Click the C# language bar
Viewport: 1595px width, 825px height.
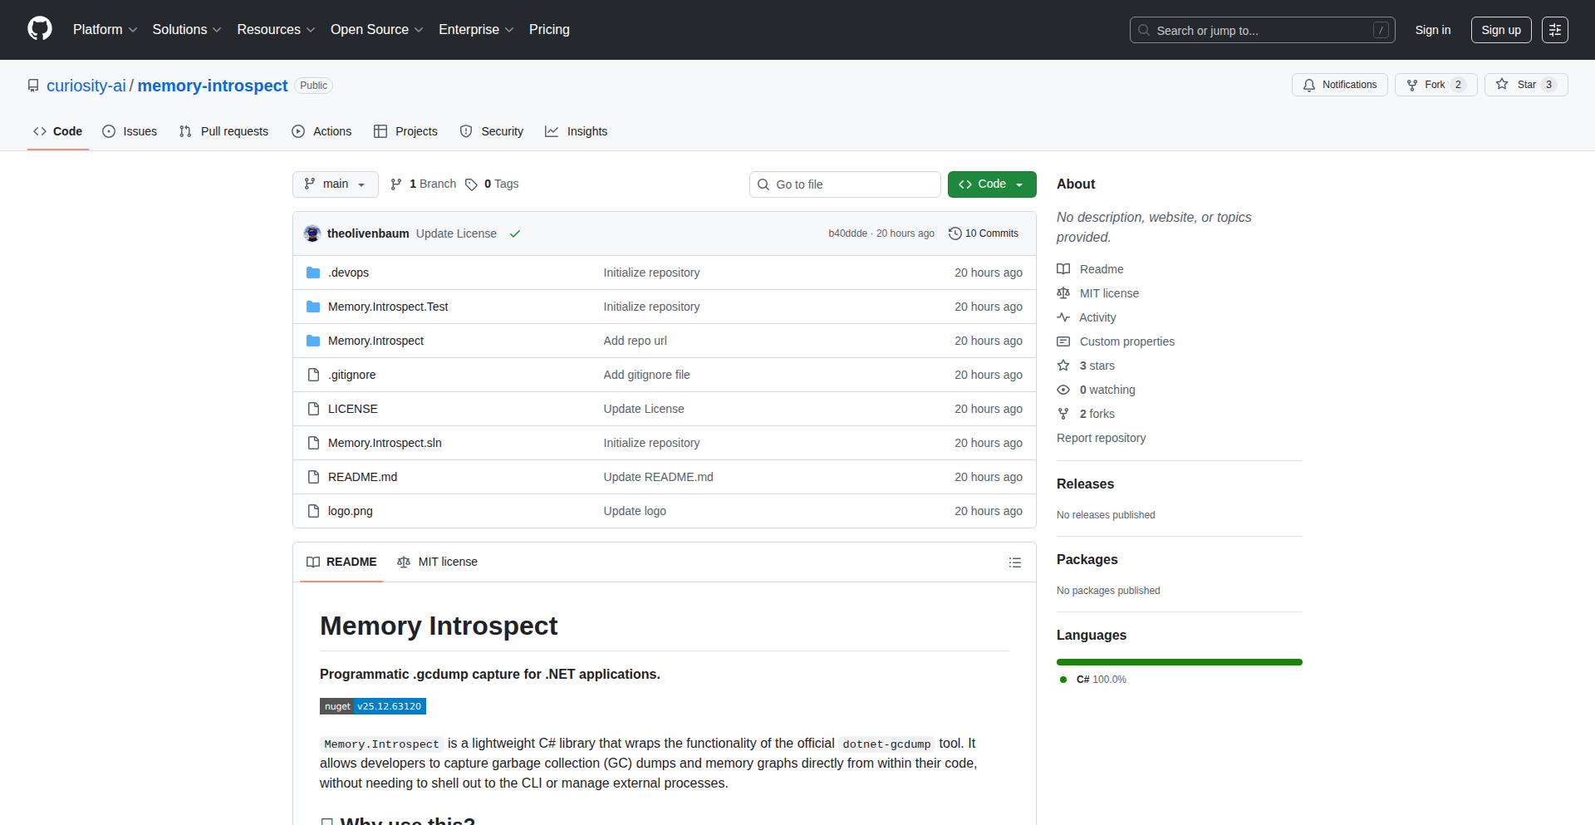coord(1180,662)
